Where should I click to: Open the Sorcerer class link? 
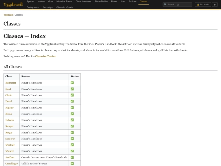point(10,139)
